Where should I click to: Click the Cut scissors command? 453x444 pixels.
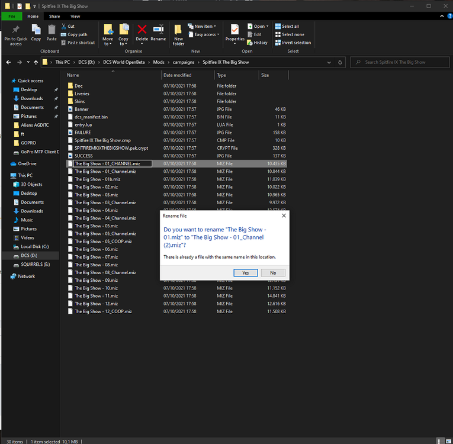pos(68,26)
